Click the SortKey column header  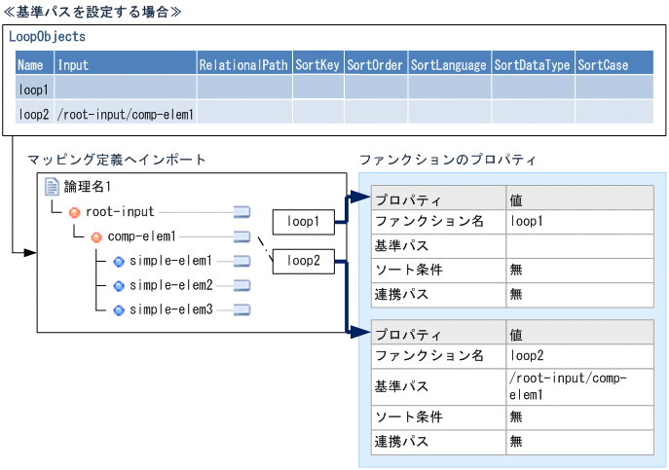coord(316,65)
